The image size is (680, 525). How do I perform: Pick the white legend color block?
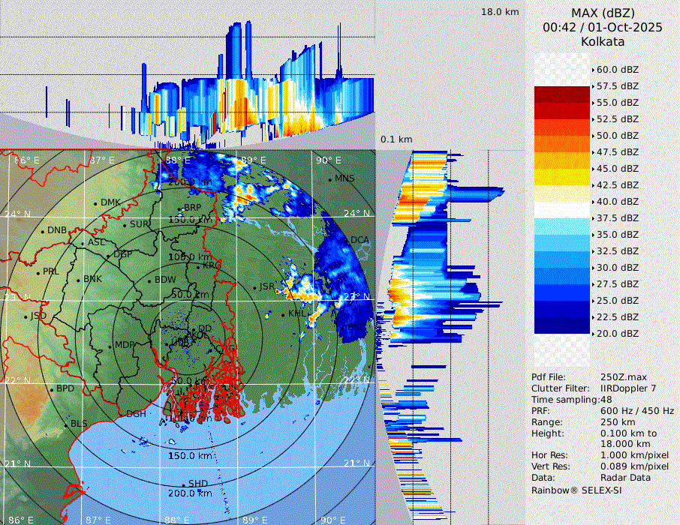click(x=561, y=210)
